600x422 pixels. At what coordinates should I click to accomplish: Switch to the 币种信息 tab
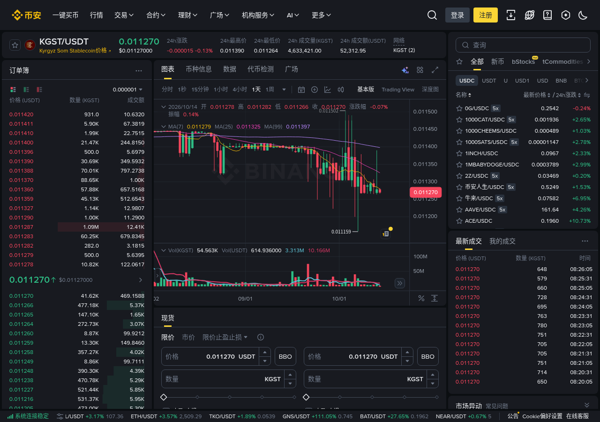coord(199,69)
